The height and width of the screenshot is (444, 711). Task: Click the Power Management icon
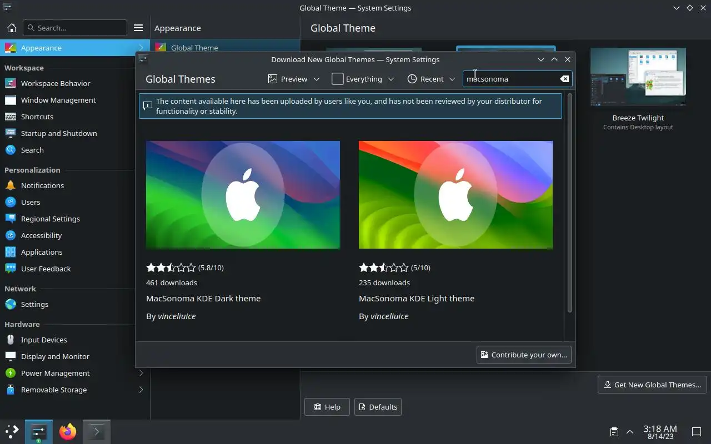(11, 373)
